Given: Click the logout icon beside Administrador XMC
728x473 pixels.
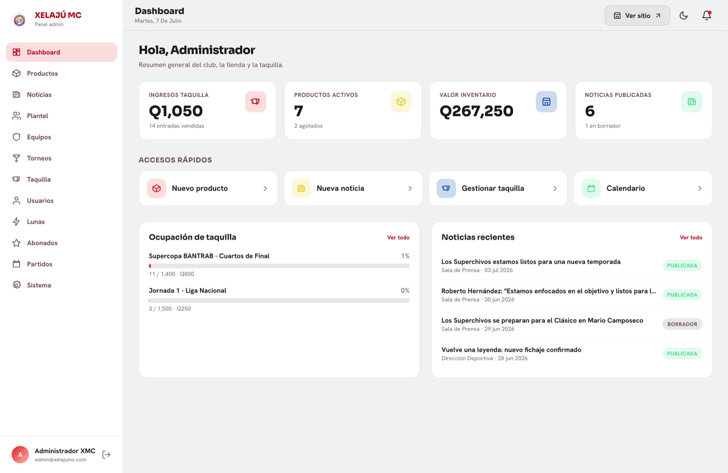Looking at the screenshot, I should tap(106, 455).
